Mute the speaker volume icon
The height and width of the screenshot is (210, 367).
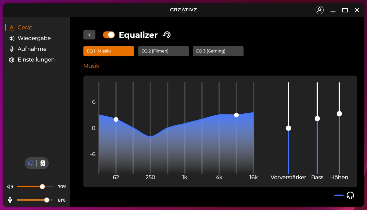pos(10,187)
